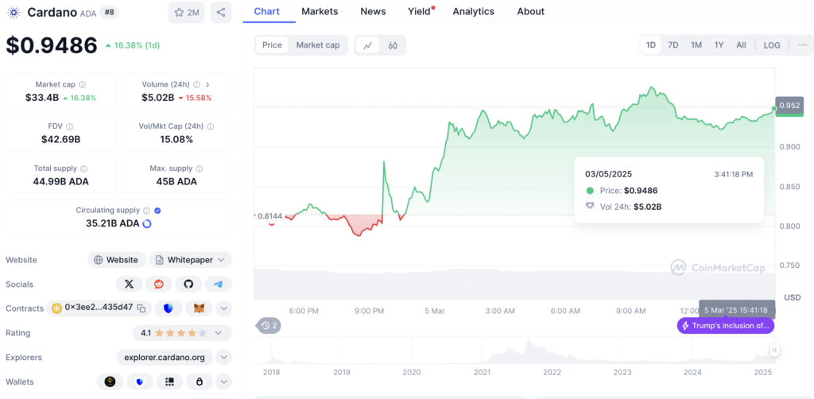
Task: Expand the Wallets chevron
Action: coord(223,382)
